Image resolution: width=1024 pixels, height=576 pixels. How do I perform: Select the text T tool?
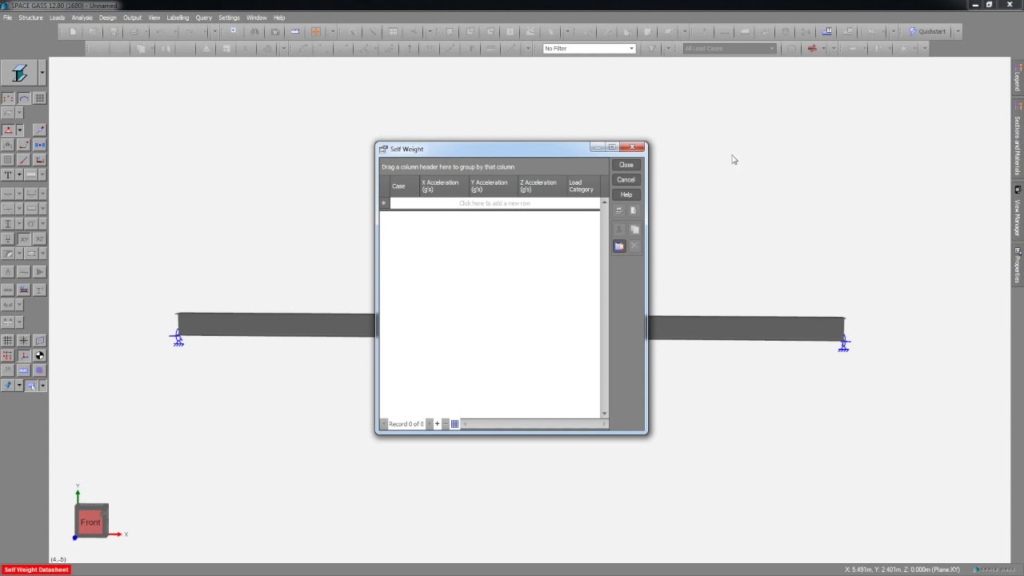point(8,174)
